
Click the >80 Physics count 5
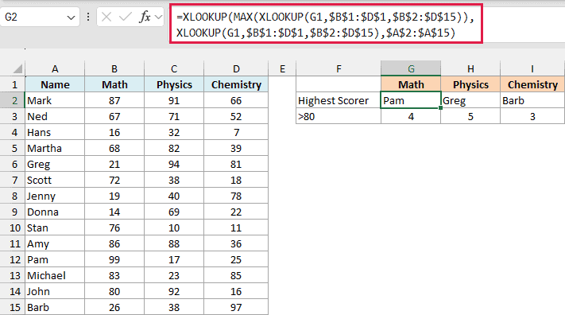tap(470, 116)
